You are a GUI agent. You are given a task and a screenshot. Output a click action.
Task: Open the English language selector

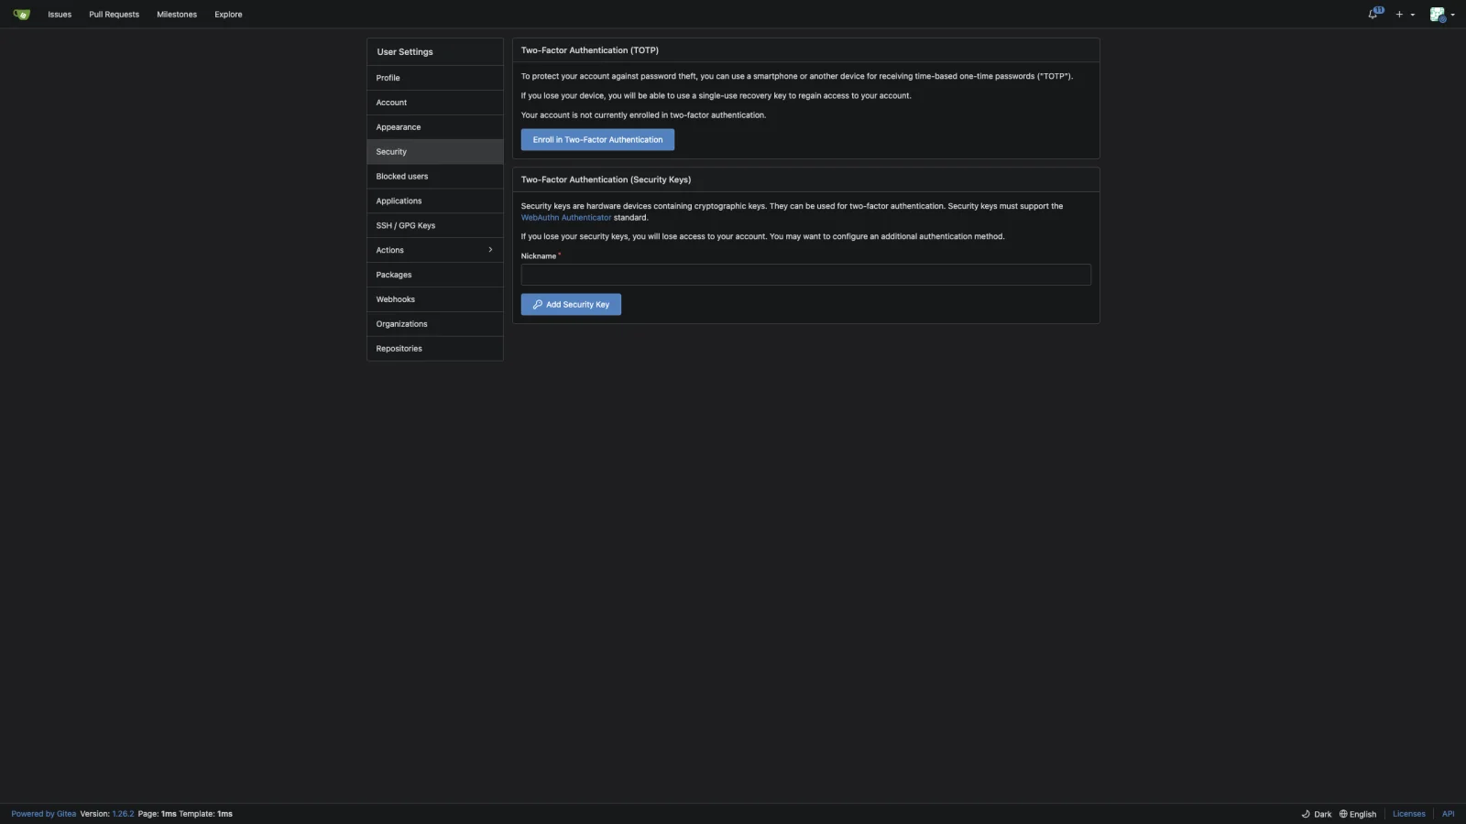[1358, 814]
